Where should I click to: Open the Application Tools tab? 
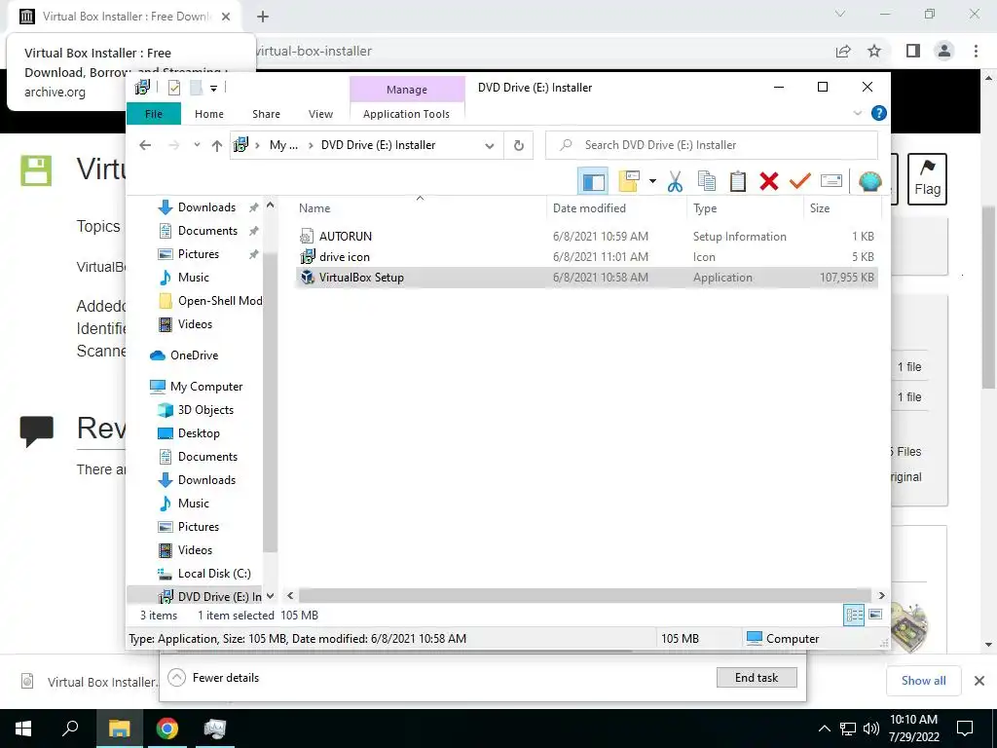(x=406, y=114)
